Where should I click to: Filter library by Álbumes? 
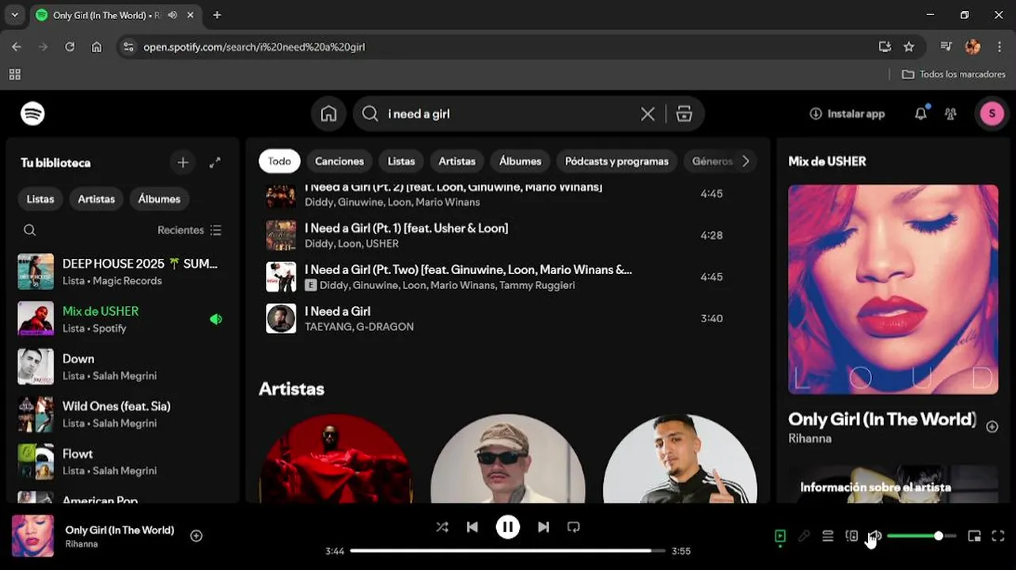pos(159,199)
